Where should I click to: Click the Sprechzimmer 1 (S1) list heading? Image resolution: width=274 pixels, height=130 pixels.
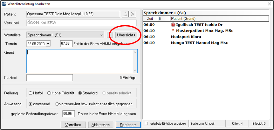coord(165,13)
